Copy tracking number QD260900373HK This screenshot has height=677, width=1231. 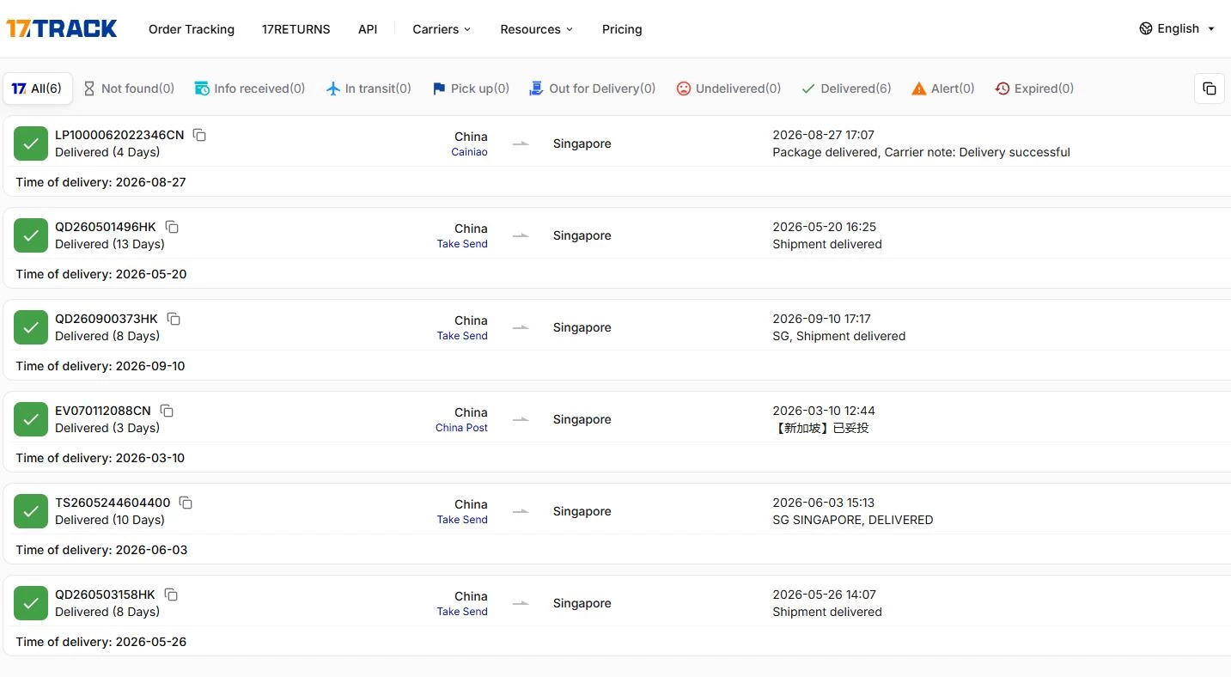click(x=174, y=319)
